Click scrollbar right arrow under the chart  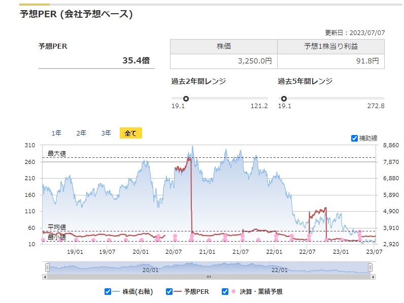374,277
